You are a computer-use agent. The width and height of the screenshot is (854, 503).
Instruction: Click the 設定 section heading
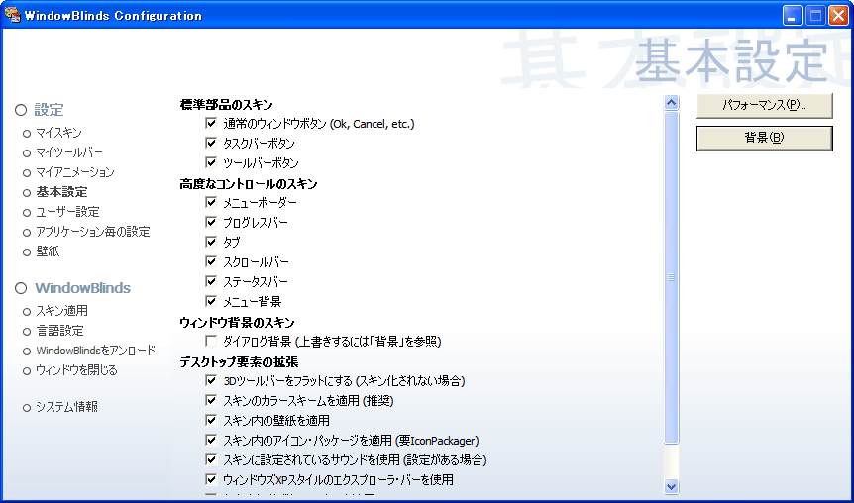[x=49, y=110]
